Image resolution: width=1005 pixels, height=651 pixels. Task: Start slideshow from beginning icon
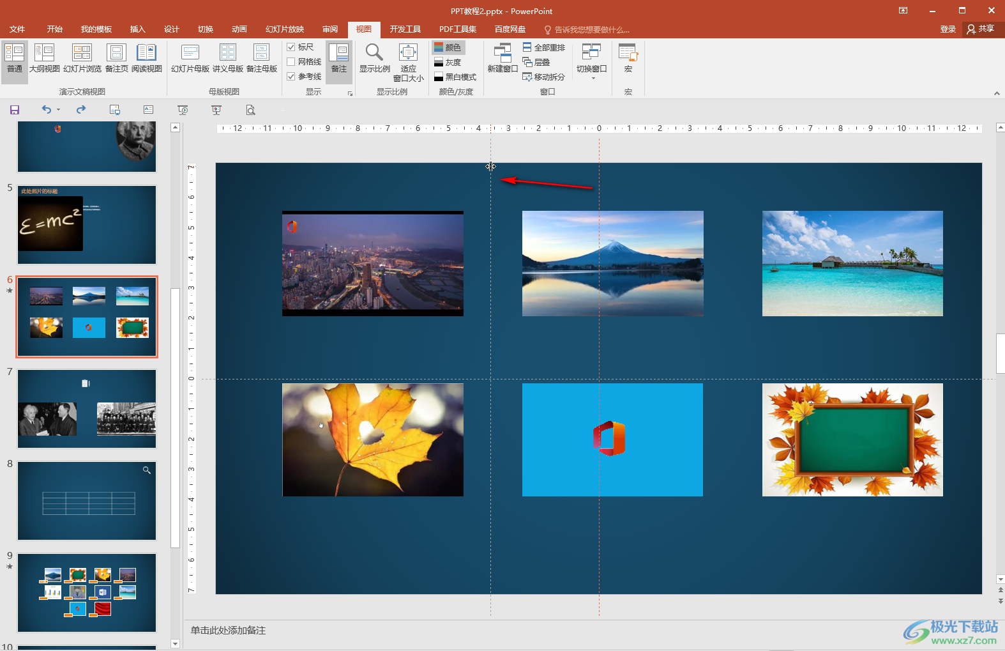pyautogui.click(x=216, y=110)
